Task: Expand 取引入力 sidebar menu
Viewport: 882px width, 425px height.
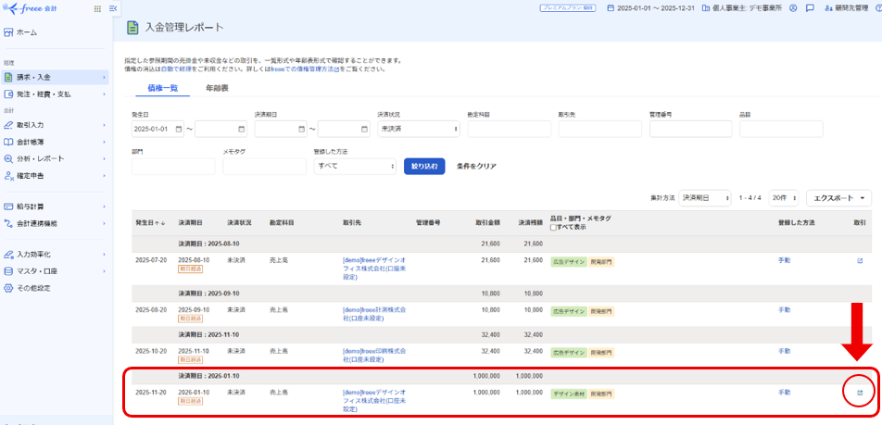Action: click(x=54, y=125)
